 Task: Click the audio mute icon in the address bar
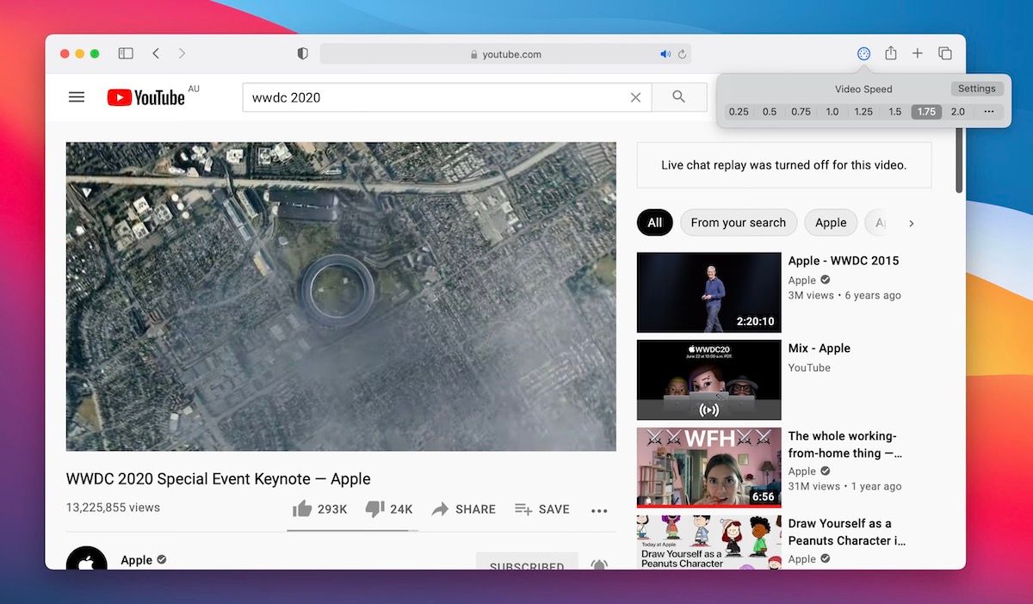pos(665,53)
